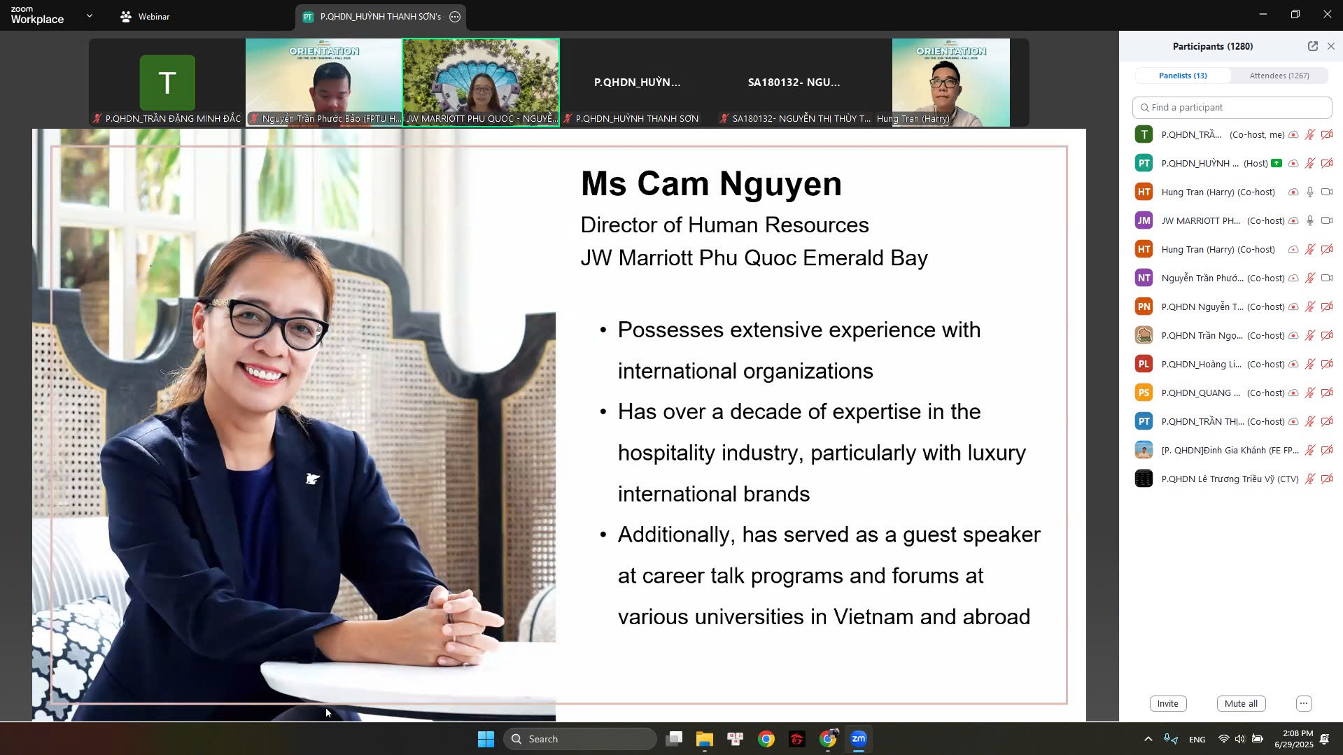Switch to the Attendees (1267) tab

click(x=1279, y=76)
